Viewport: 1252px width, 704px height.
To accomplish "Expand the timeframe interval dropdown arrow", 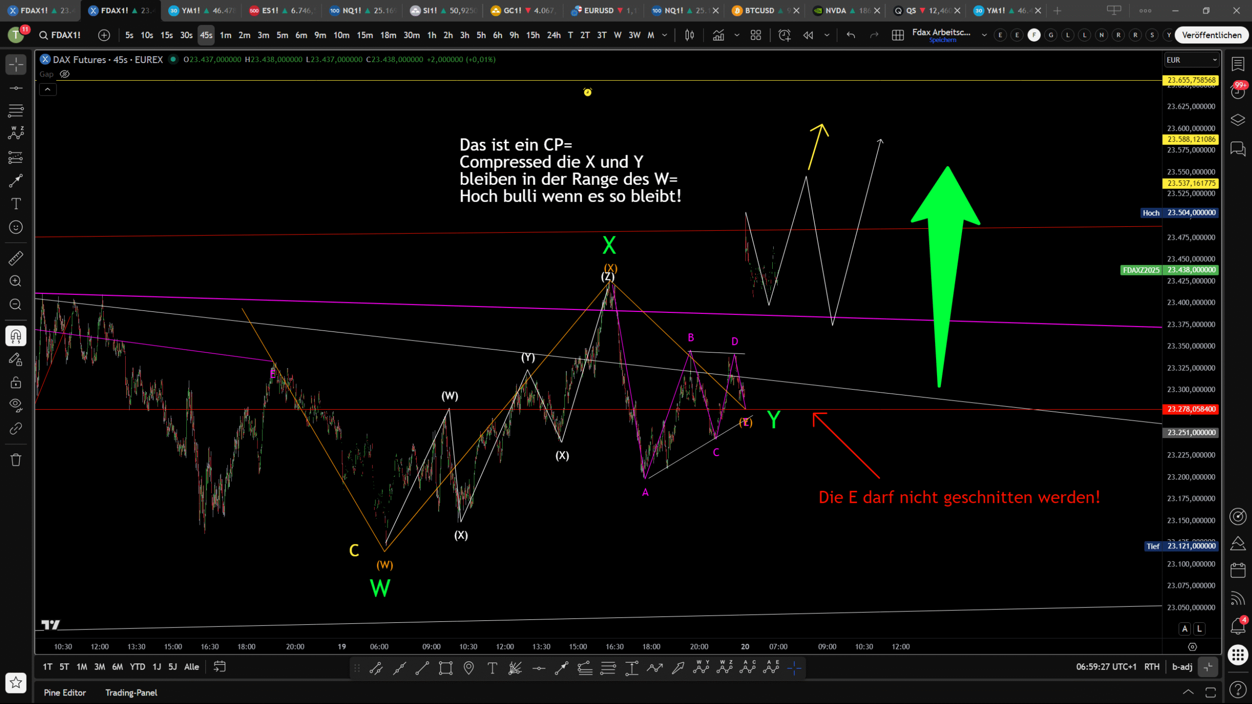I will (x=665, y=35).
